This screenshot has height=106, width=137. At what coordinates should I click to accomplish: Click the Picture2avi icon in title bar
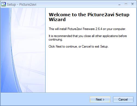(x=4, y=4)
